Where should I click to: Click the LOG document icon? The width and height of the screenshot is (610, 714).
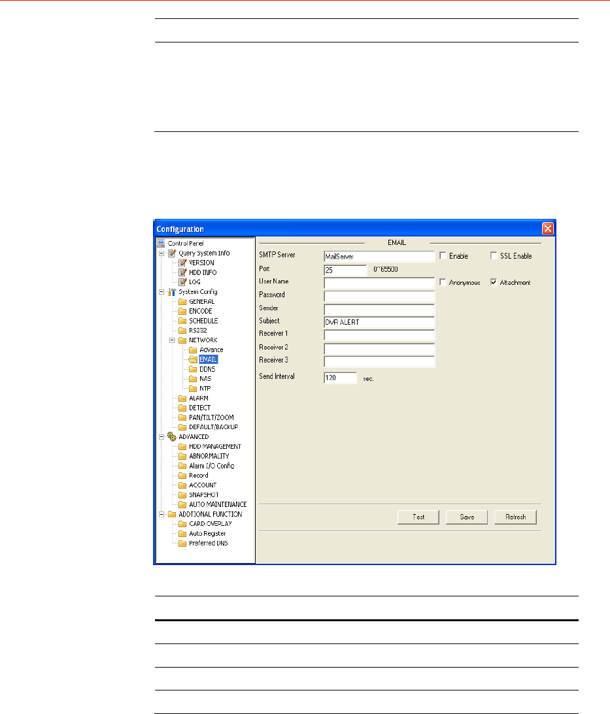182,282
